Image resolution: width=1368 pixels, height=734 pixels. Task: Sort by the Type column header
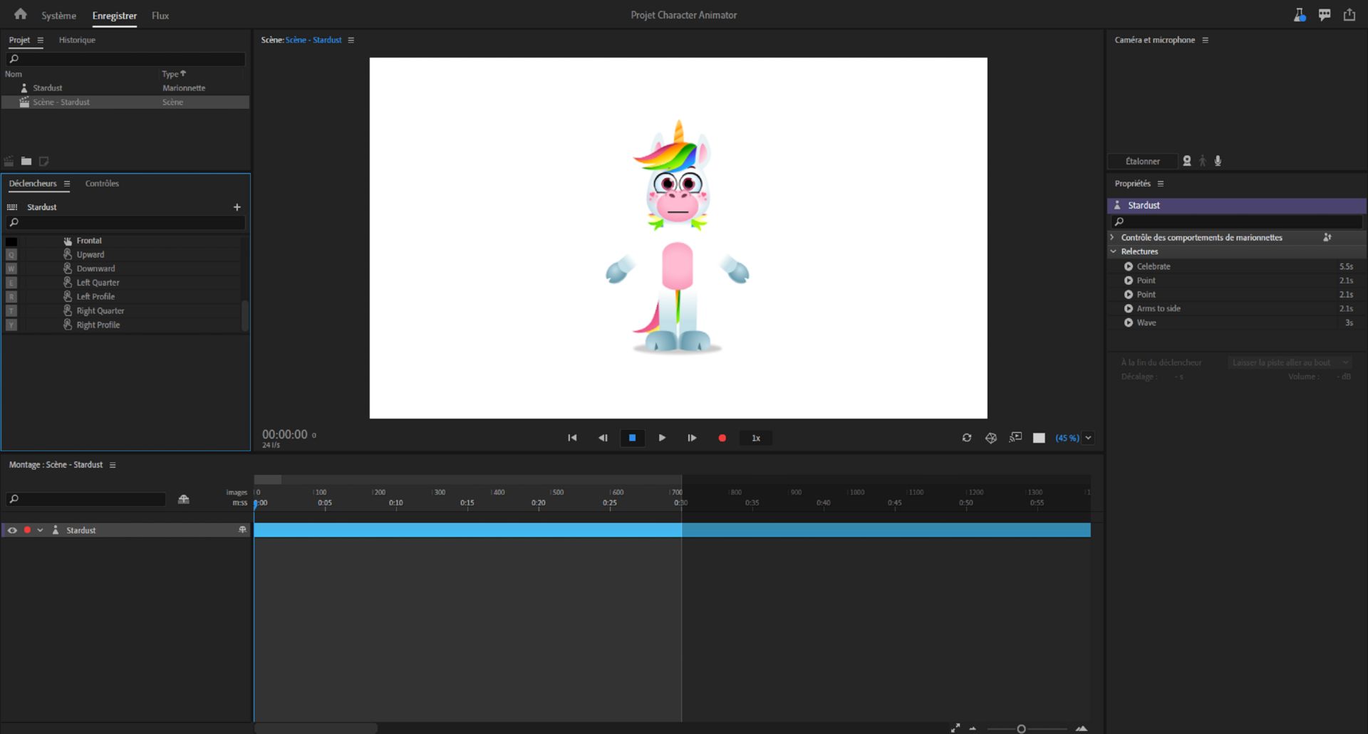point(173,74)
